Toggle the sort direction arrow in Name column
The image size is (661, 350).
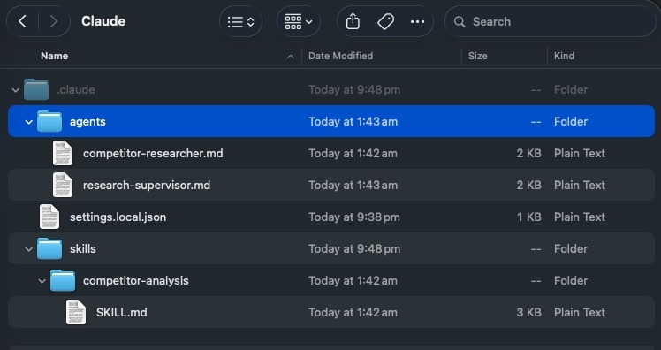290,57
